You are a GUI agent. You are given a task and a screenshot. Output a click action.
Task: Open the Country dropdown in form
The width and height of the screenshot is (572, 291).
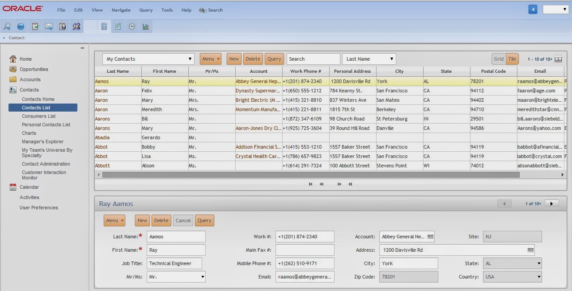513,277
